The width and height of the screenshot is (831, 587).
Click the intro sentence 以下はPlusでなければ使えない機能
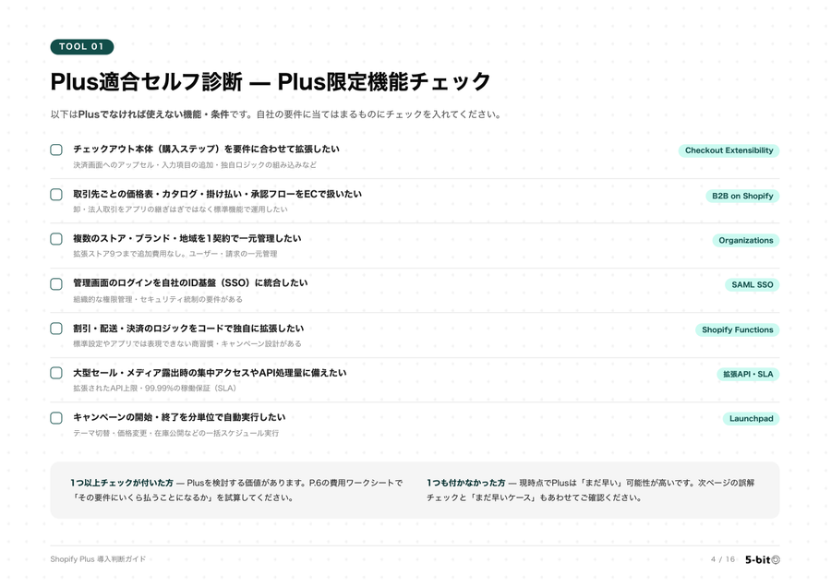276,114
